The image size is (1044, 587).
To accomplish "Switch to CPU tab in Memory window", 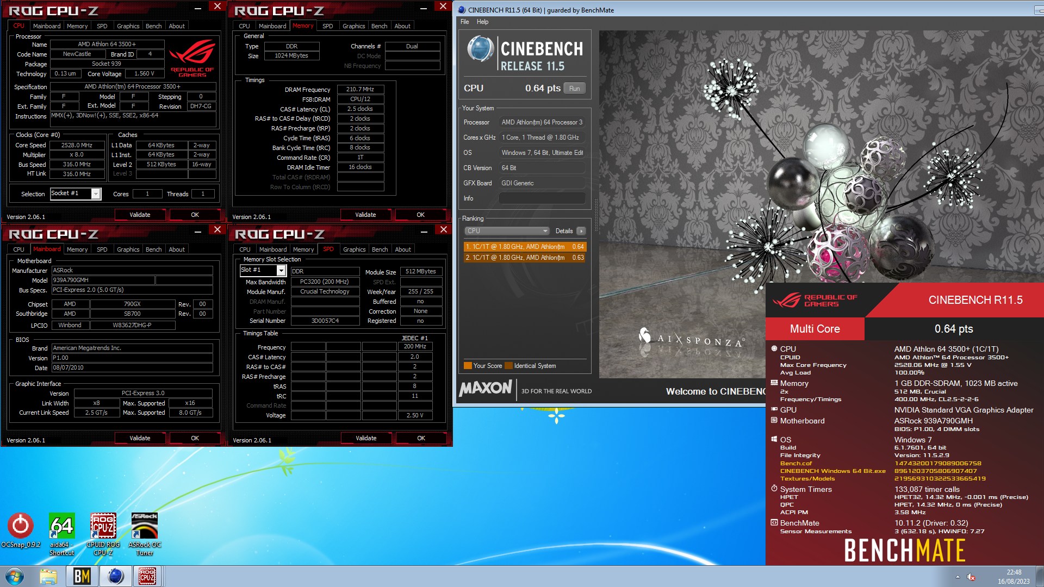I will click(245, 26).
